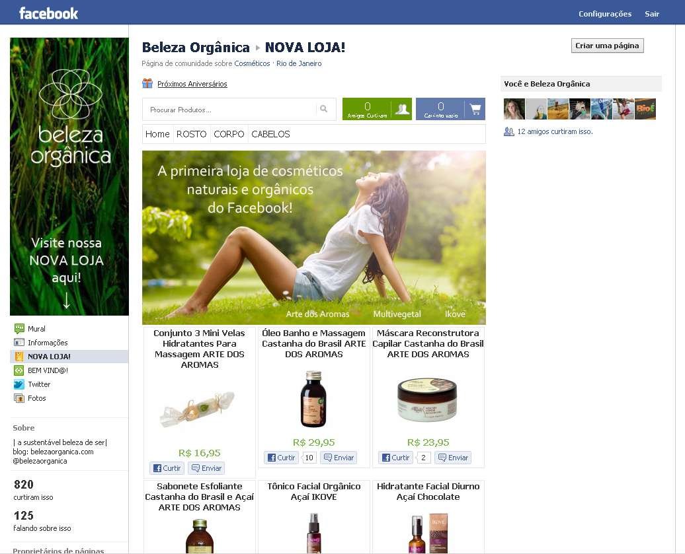
Task: Click the Criar uma página button
Action: click(x=607, y=46)
